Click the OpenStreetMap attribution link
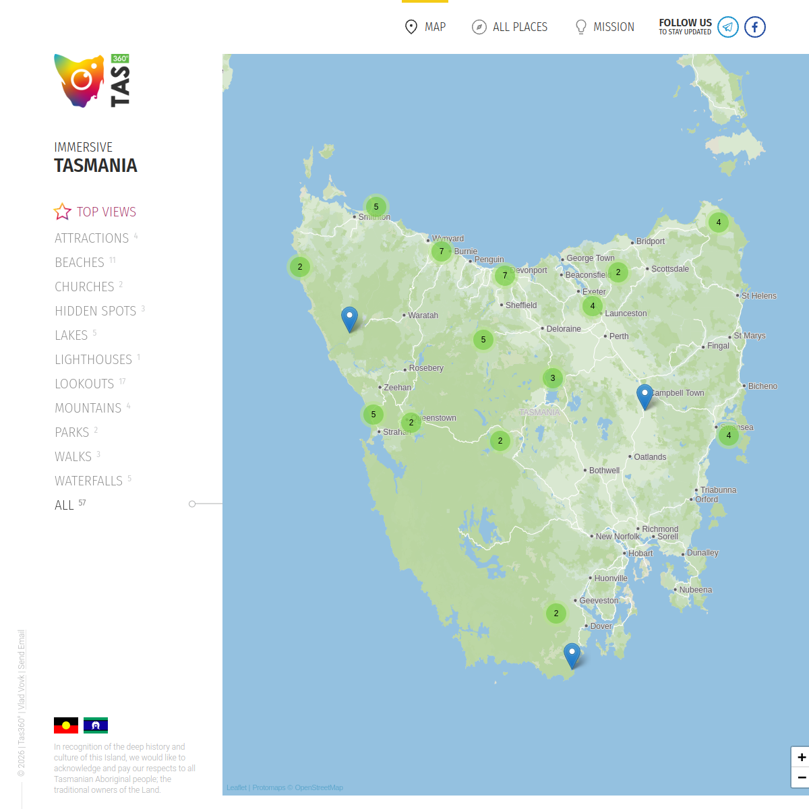The image size is (809, 809). (318, 787)
